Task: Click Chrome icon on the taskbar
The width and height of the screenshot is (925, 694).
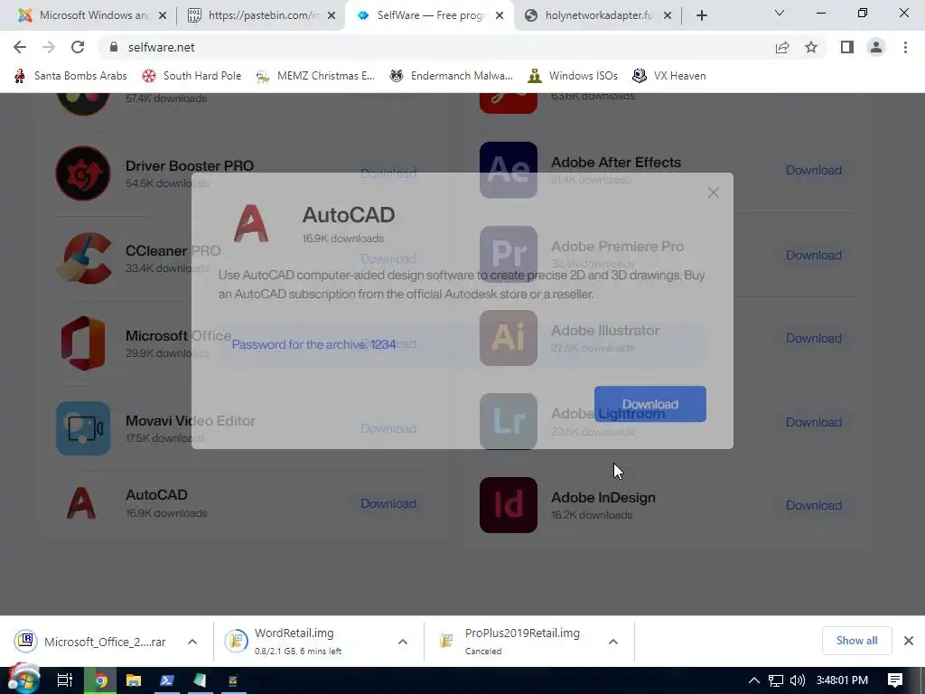Action: [101, 680]
